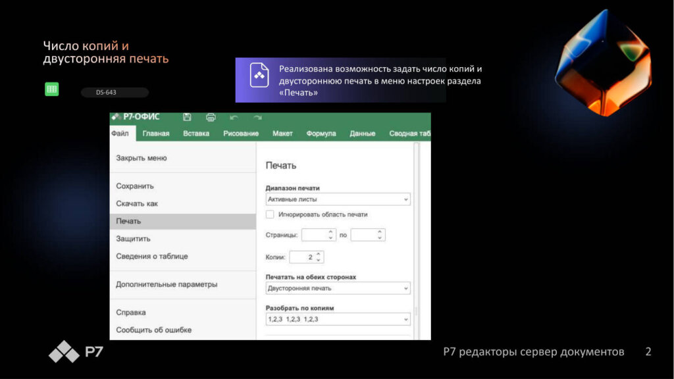Open the Формула tab

click(x=321, y=134)
